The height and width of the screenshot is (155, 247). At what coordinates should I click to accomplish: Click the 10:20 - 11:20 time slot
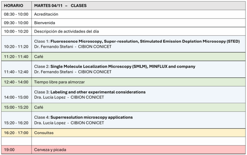pos(16,47)
